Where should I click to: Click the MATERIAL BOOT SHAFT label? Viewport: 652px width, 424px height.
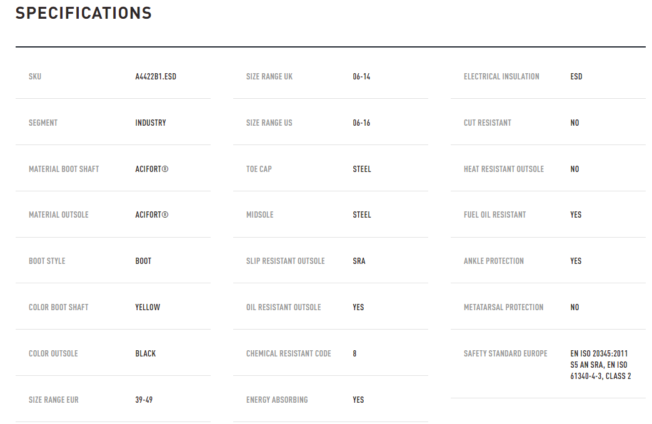tap(64, 169)
